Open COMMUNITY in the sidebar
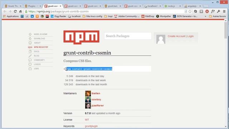The height and width of the screenshot is (129, 229). pos(39,60)
